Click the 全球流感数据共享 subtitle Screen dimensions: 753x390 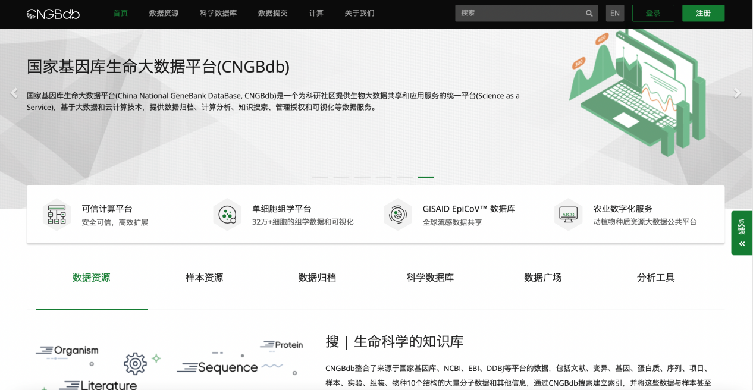(452, 222)
